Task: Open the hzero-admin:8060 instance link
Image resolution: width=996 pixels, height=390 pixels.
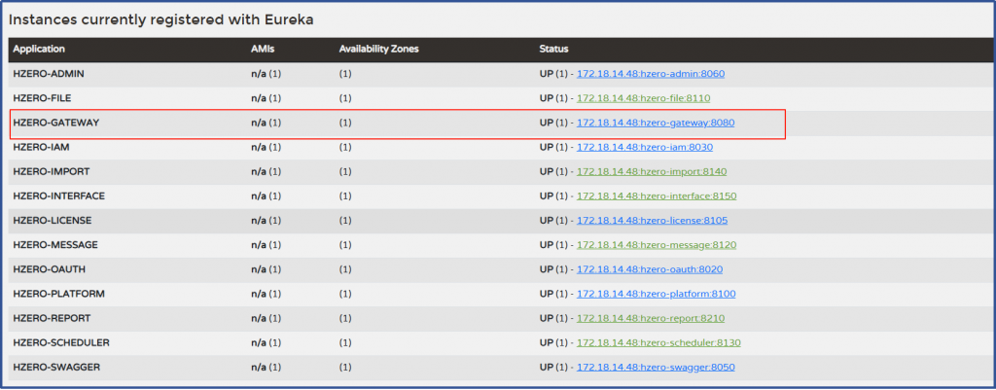Action: (651, 74)
